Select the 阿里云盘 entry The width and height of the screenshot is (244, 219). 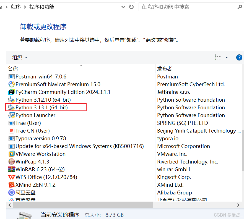pos(25,192)
